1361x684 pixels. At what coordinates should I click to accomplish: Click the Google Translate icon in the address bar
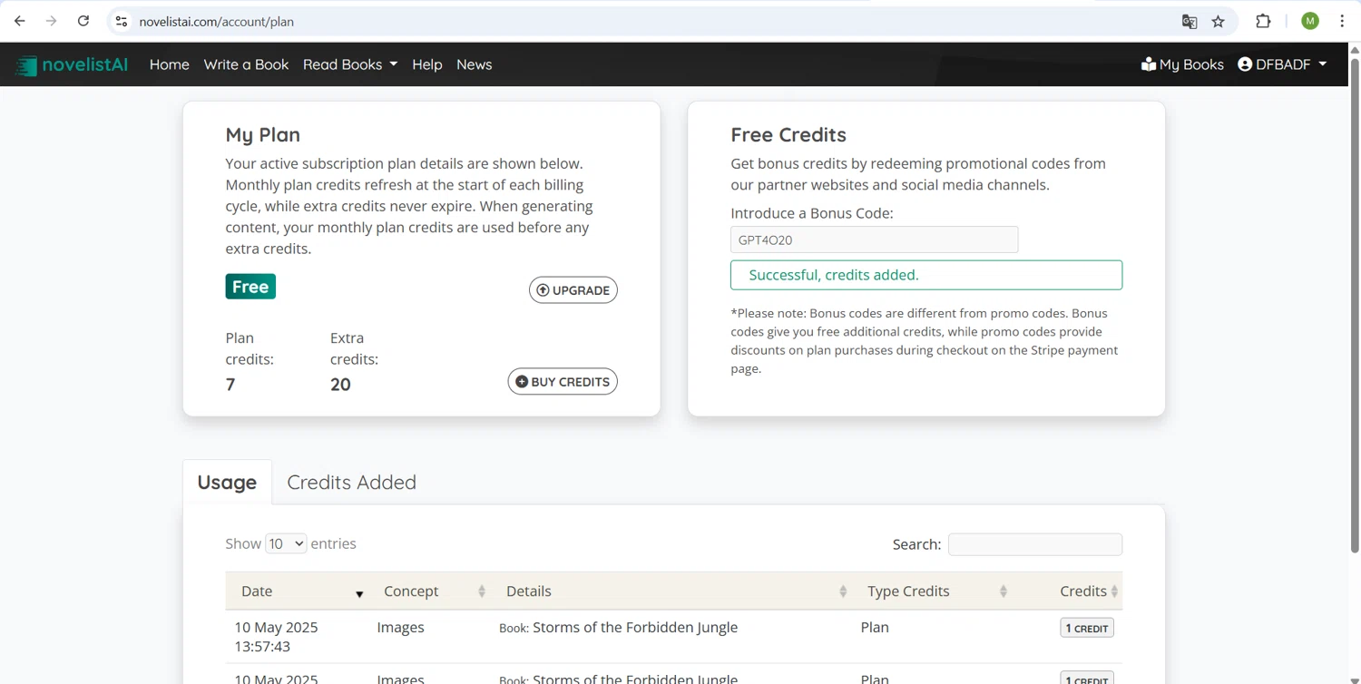pyautogui.click(x=1190, y=22)
